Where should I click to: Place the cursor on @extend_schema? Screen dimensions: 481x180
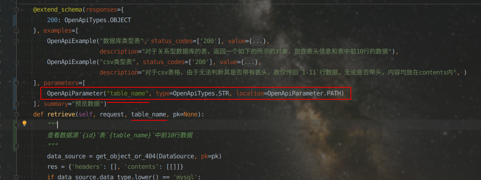(x=58, y=10)
